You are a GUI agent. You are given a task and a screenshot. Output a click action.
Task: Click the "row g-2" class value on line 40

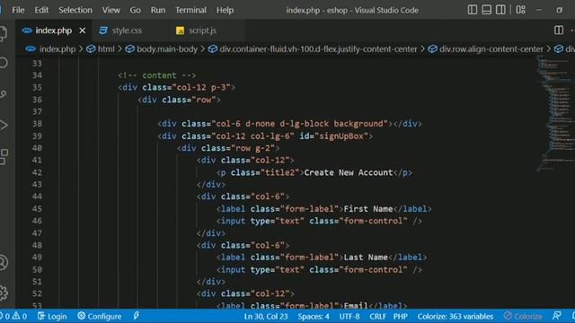click(253, 148)
